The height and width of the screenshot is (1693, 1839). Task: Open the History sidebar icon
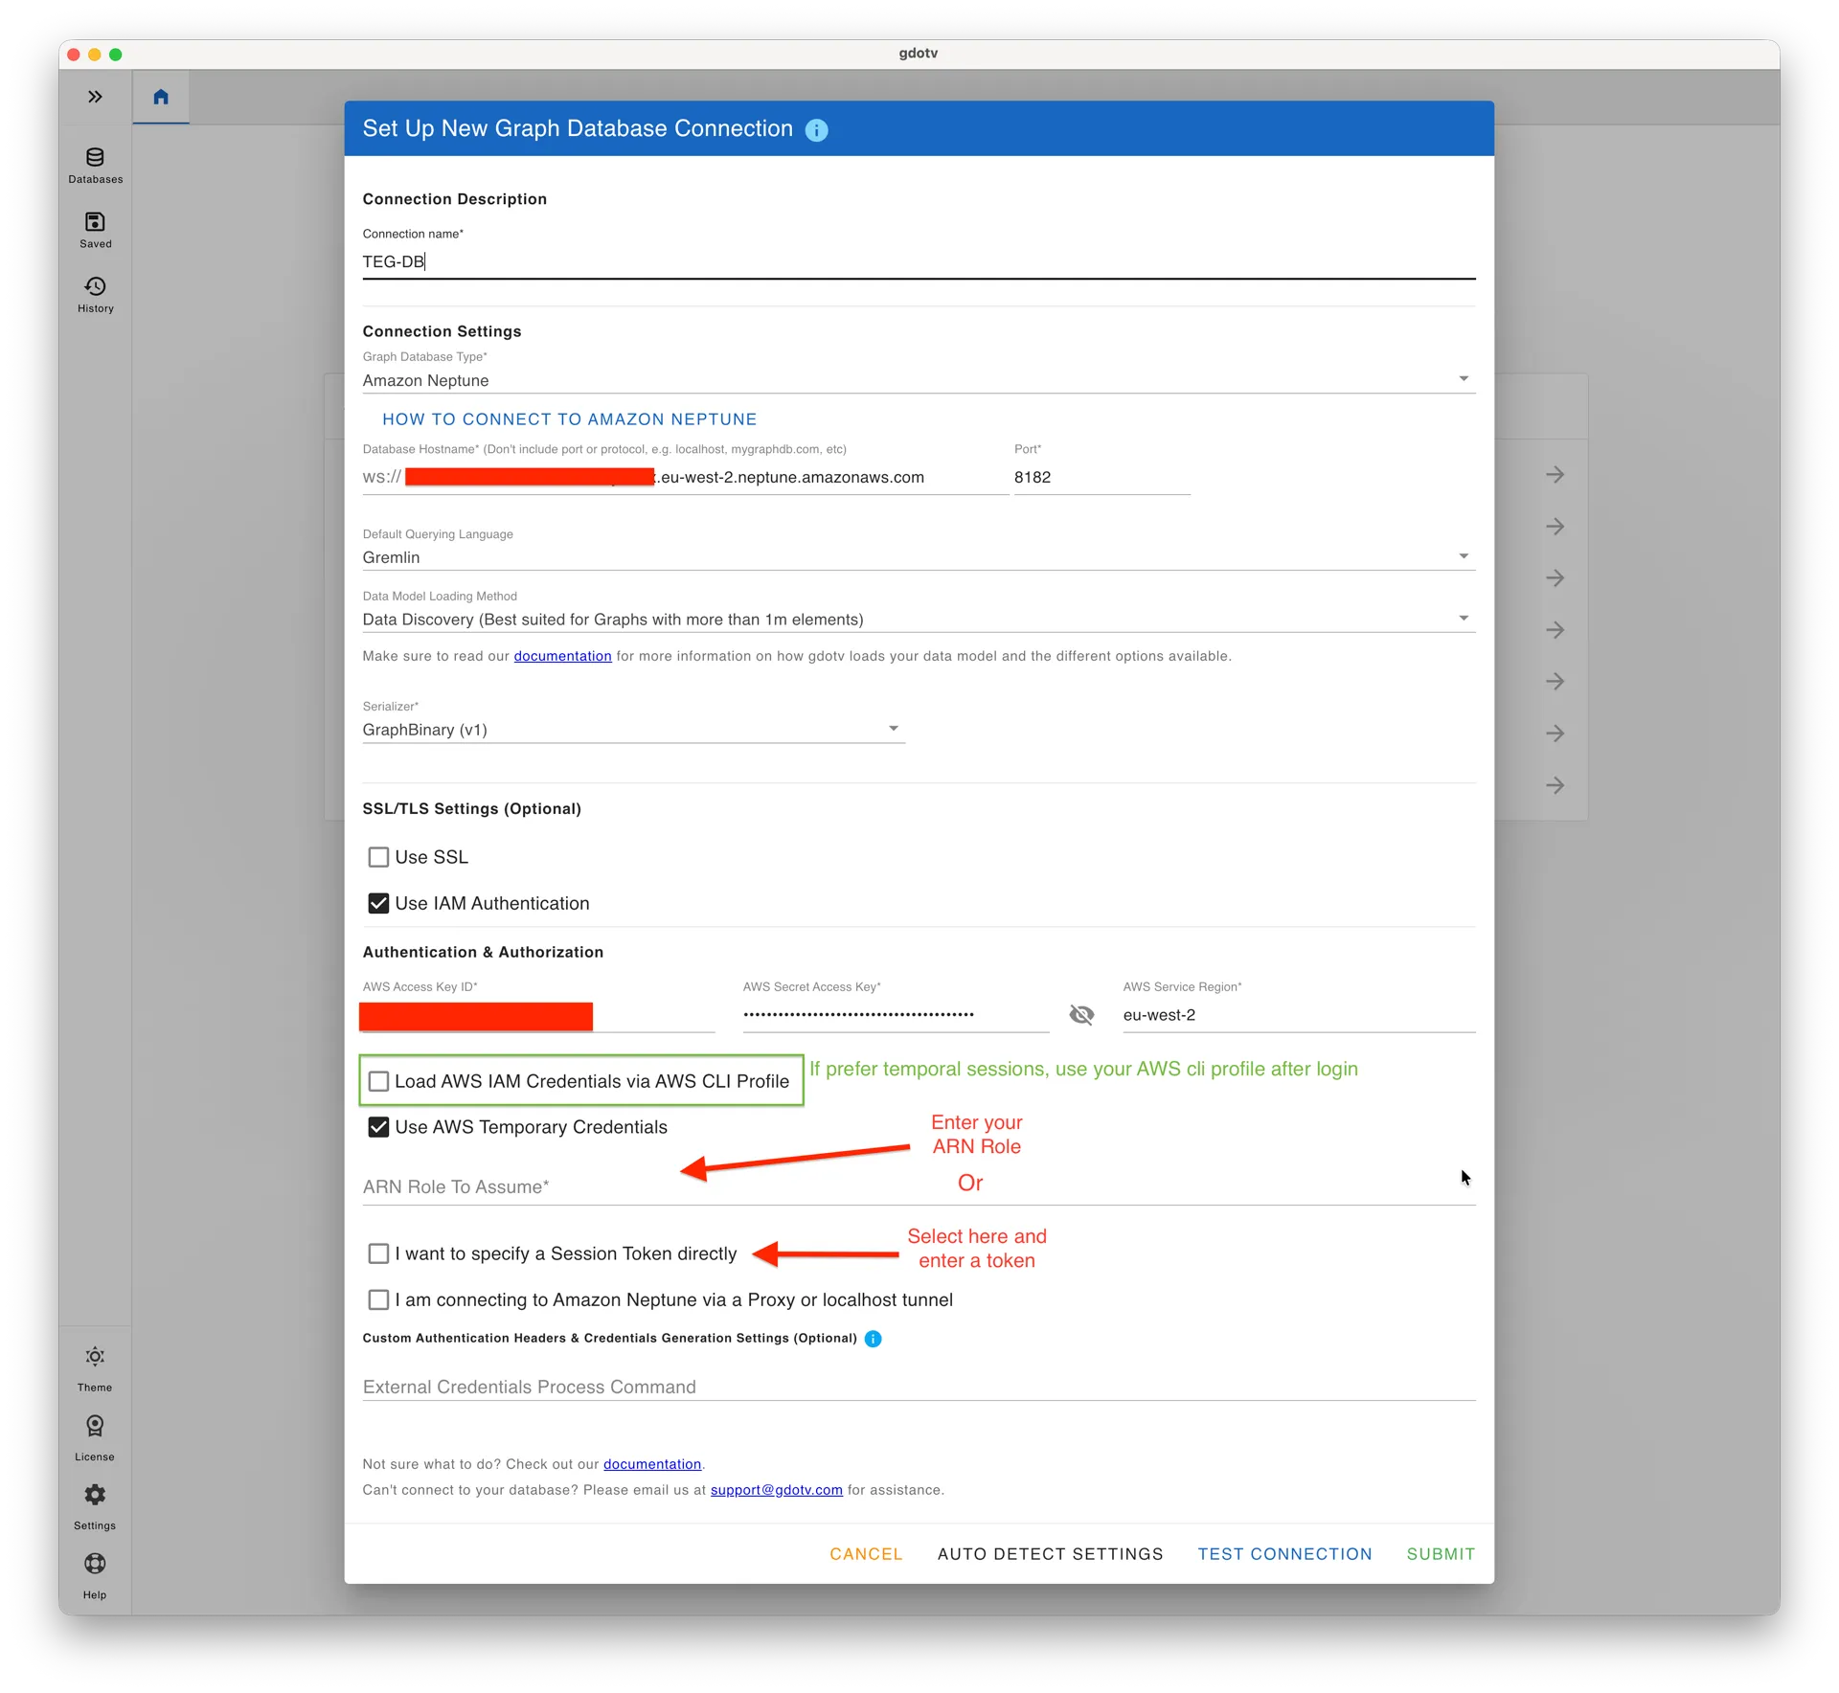coord(95,295)
